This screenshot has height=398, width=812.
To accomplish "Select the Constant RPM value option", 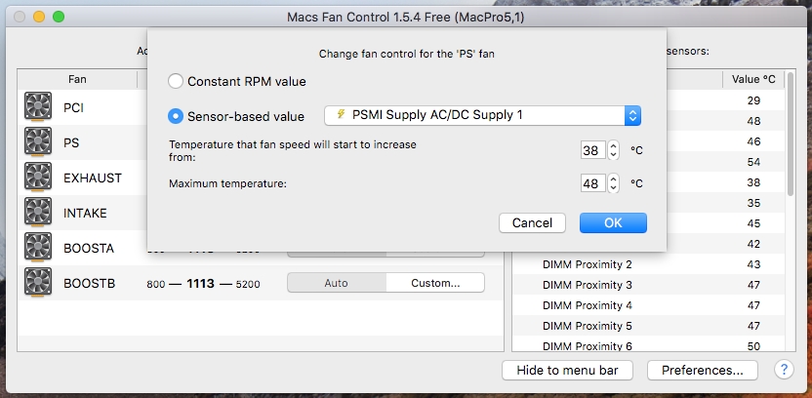I will tap(176, 81).
